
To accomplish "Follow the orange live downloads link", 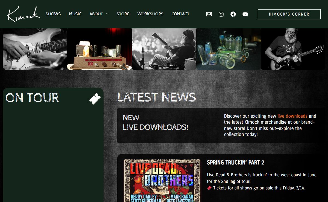I will (x=292, y=116).
